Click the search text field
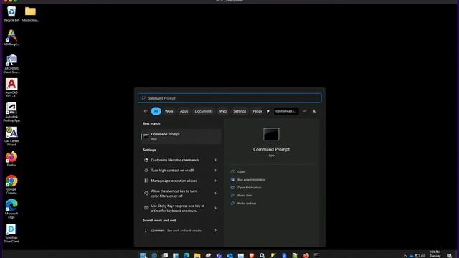 (229, 98)
